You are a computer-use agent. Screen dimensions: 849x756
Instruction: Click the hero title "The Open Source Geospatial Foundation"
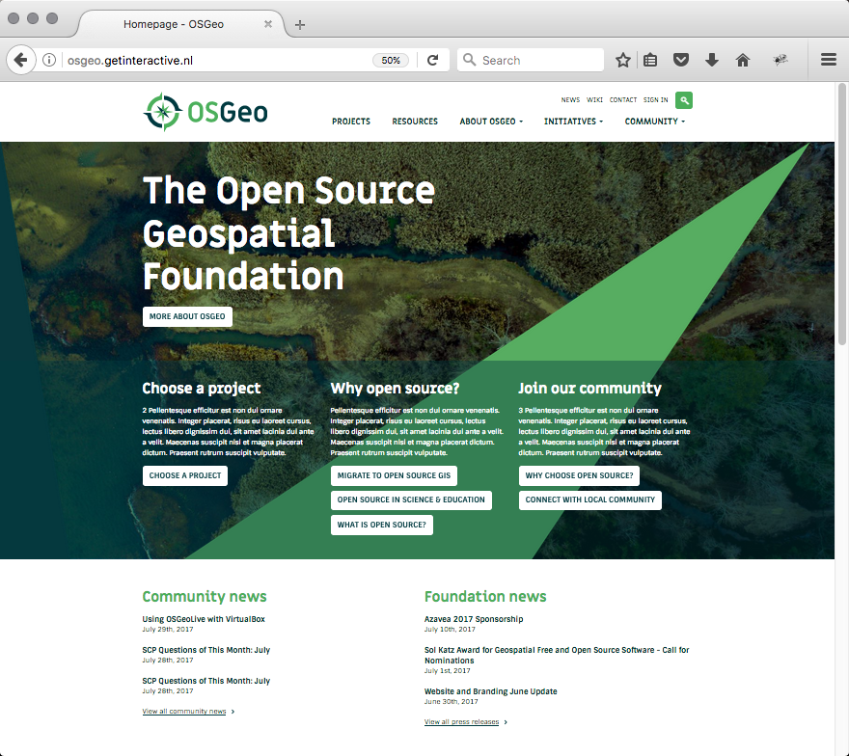289,233
